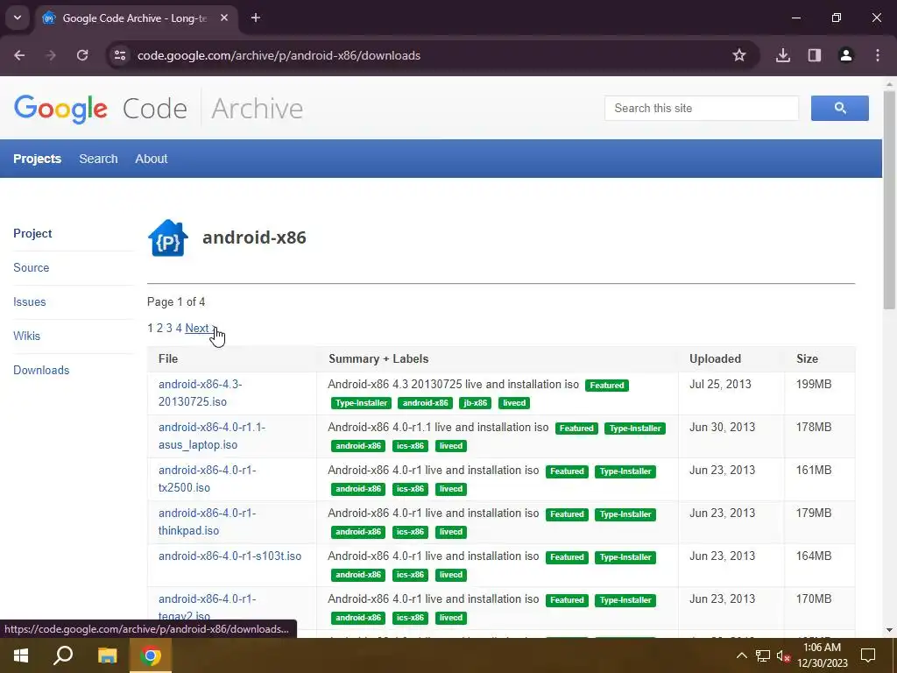Click the Size column header

tap(807, 358)
